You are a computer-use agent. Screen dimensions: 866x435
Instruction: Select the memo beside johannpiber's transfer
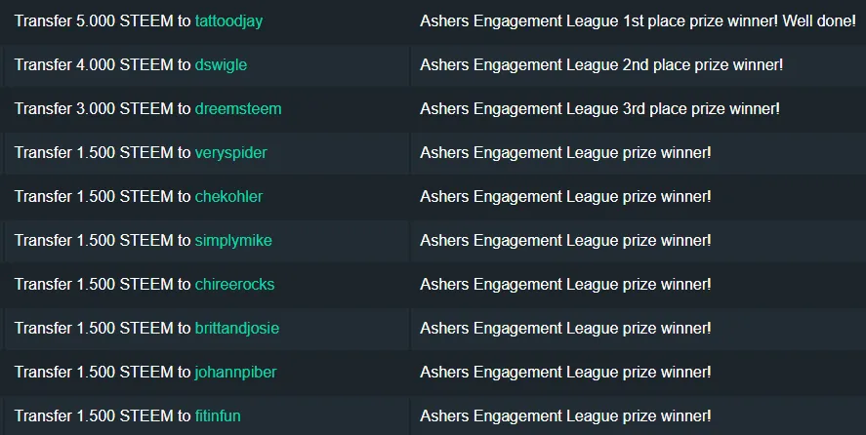click(x=565, y=372)
